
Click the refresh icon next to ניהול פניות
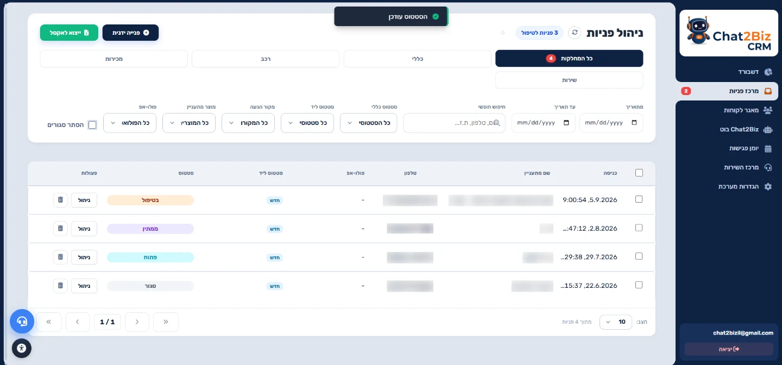[575, 33]
